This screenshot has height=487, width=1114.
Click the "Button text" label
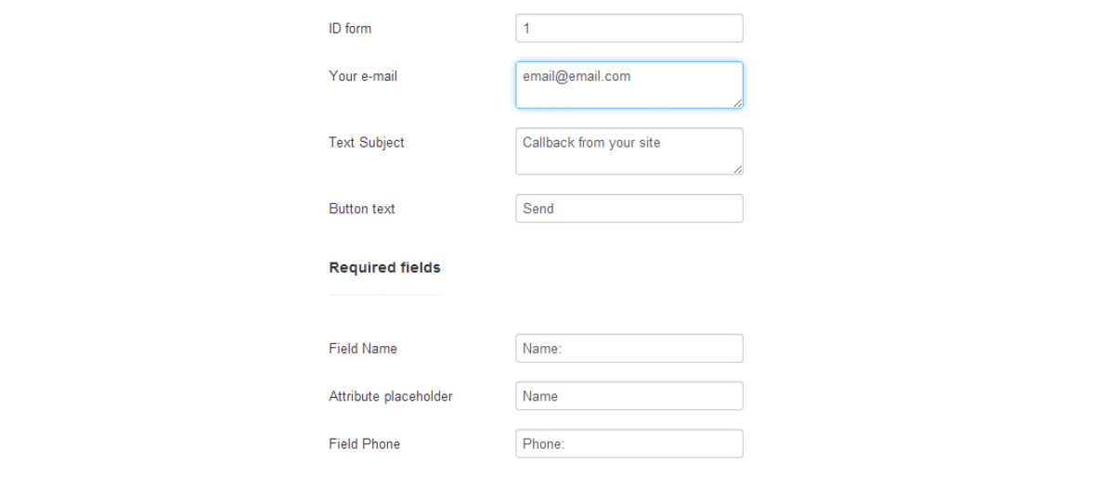click(x=362, y=209)
